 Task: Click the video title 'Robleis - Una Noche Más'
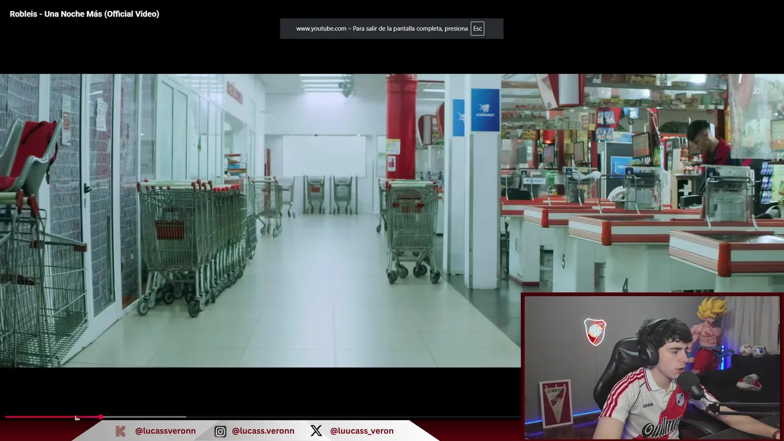tap(85, 14)
